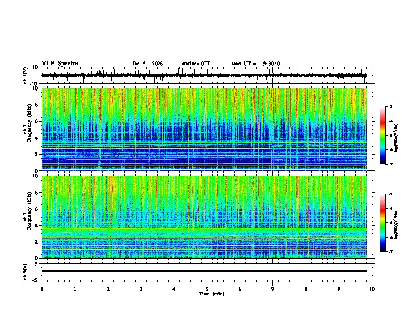Viewport: 419px width, 324px height.
Task: Click the "VLF Spectra" title text
Action: [60, 64]
